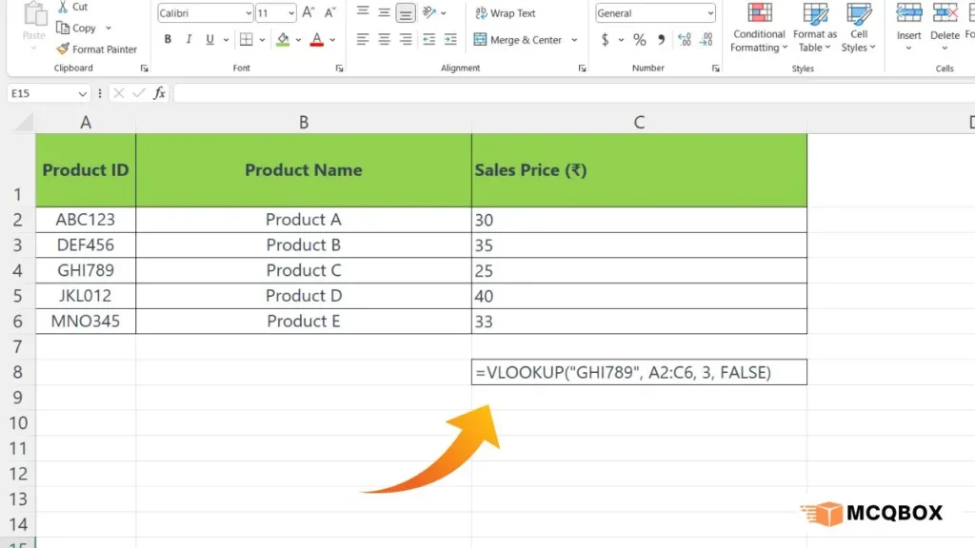The height and width of the screenshot is (548, 975).
Task: Select the Format Painter tool
Action: (x=98, y=49)
